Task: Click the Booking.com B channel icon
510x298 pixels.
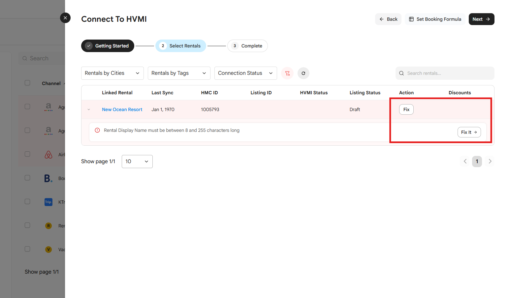Action: click(48, 178)
